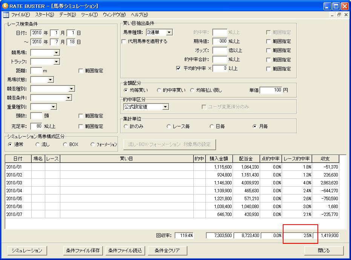This screenshot has width=351, height=260.
Task: Click the total 8,723,430 payout value
Action: pos(247,236)
